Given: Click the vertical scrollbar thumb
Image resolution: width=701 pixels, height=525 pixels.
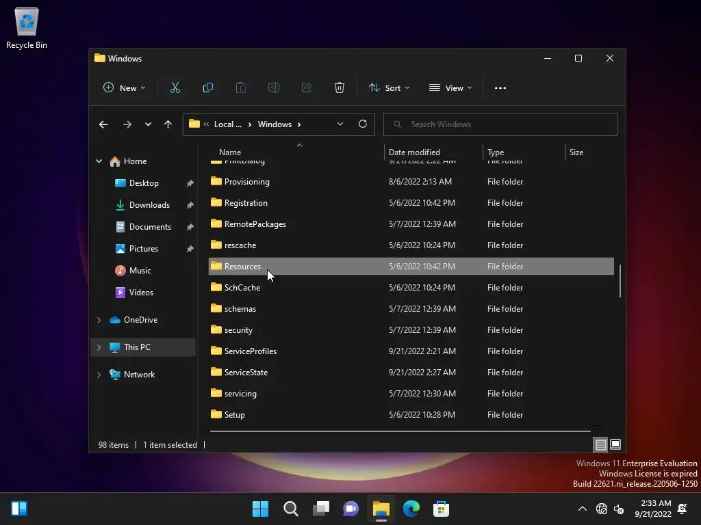Looking at the screenshot, I should point(620,281).
